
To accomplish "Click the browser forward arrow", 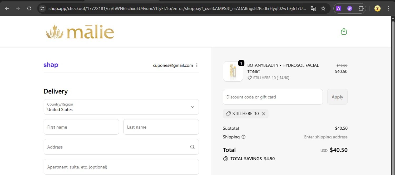I will (18, 8).
